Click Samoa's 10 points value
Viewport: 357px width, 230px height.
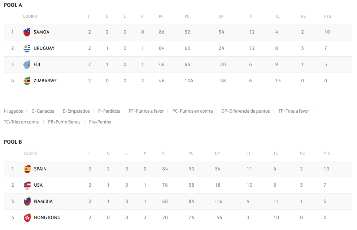coord(327,32)
